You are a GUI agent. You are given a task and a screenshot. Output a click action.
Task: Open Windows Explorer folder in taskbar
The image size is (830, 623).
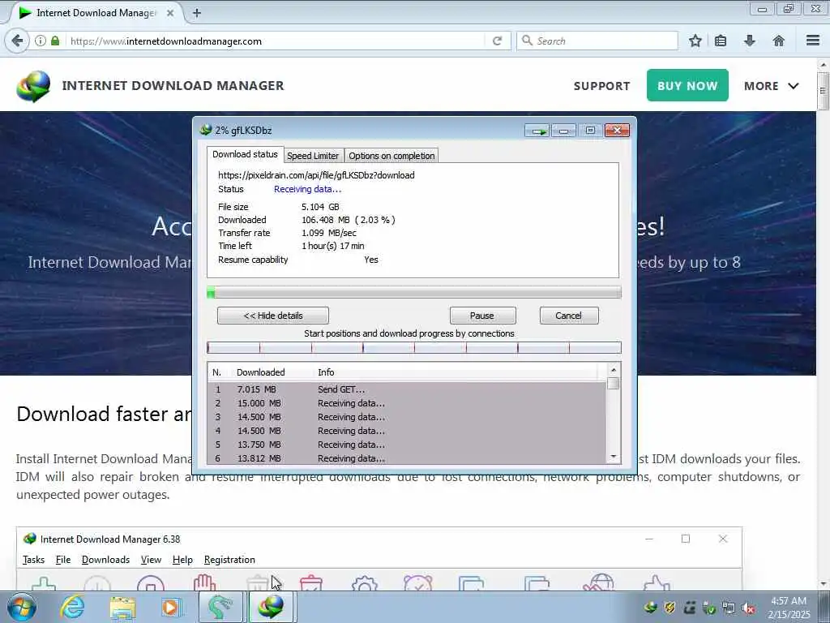122,607
